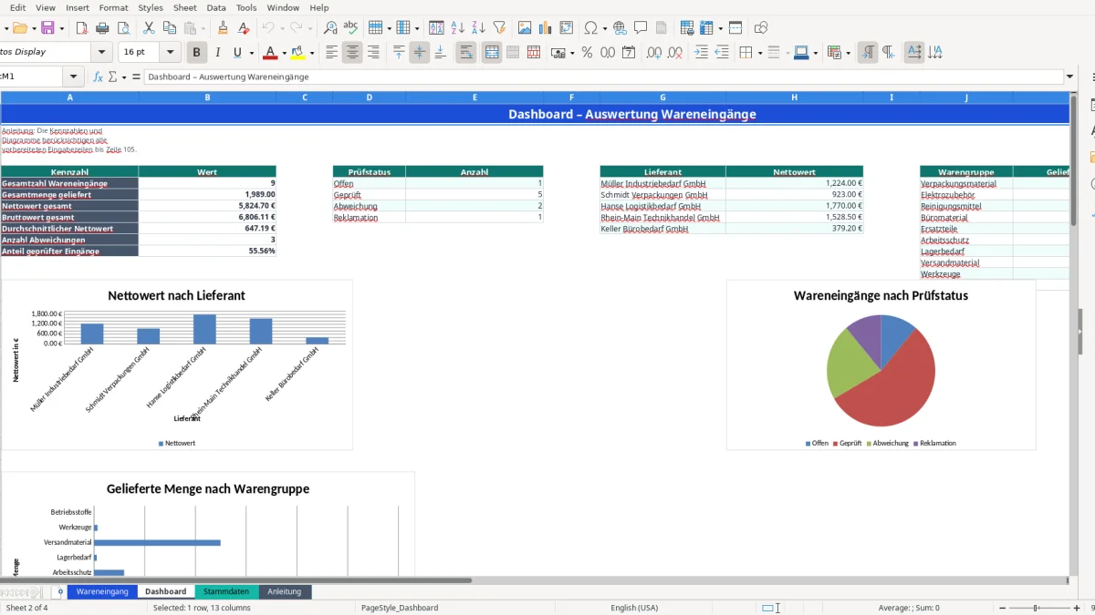Open the Data menu
This screenshot has height=615, width=1095.
[x=216, y=7]
